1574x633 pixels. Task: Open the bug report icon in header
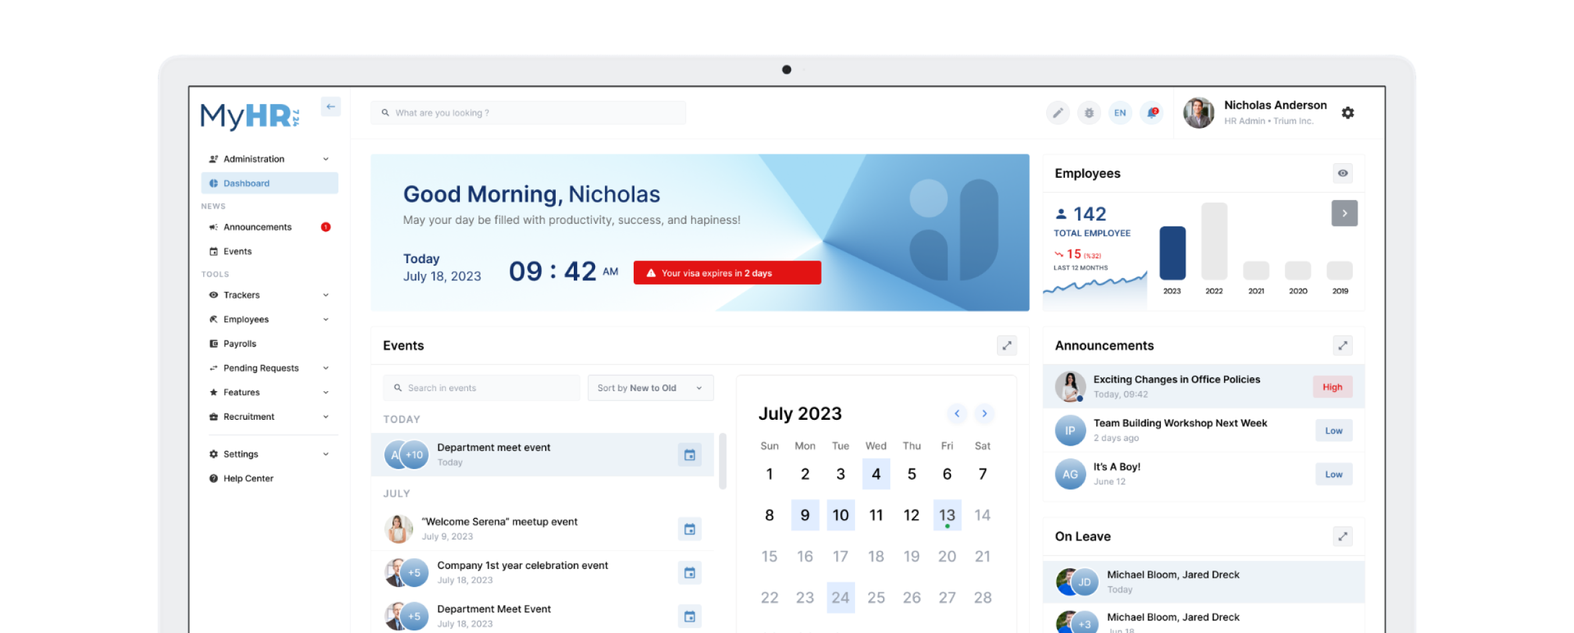[1089, 113]
